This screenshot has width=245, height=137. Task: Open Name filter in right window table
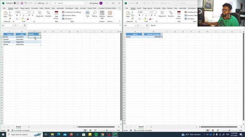pyautogui.click(x=143, y=34)
